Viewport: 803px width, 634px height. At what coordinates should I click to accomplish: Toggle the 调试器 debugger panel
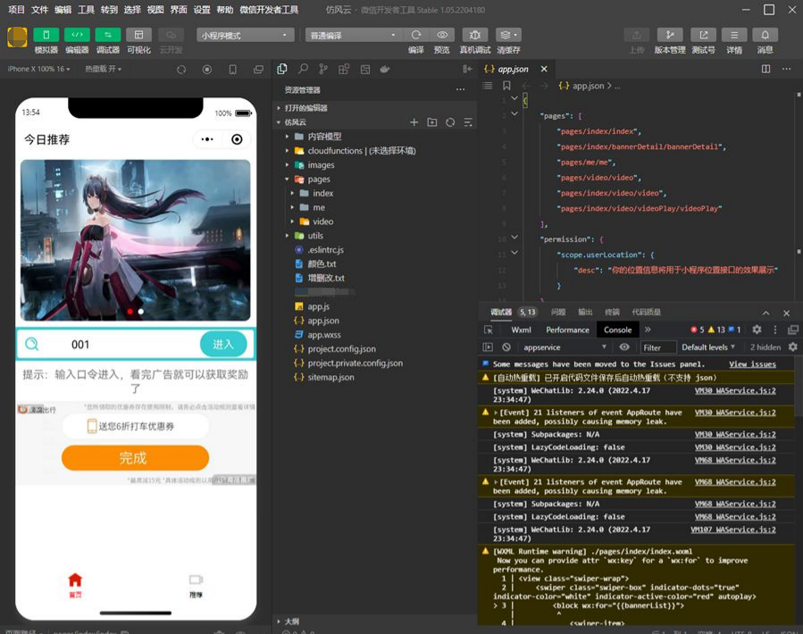coord(108,35)
